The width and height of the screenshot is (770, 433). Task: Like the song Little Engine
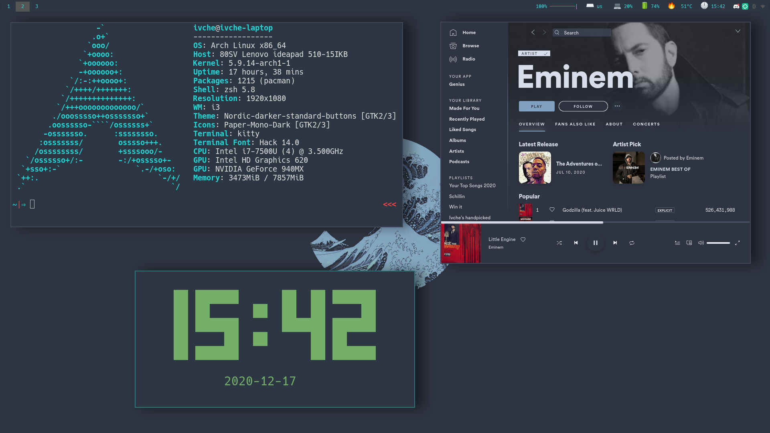(x=523, y=239)
